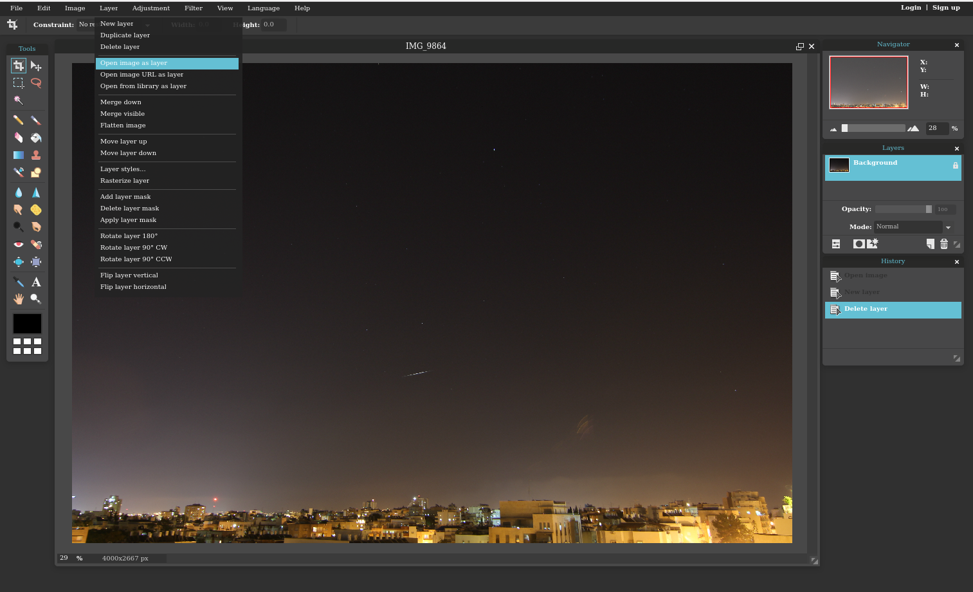
Task: Select the Red Eye Reduction tool
Action: 19,245
